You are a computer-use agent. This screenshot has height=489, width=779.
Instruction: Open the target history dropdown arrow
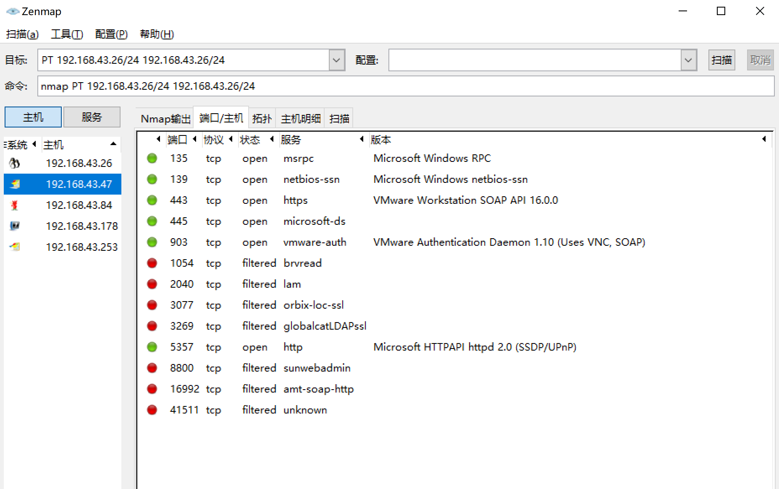click(x=337, y=60)
